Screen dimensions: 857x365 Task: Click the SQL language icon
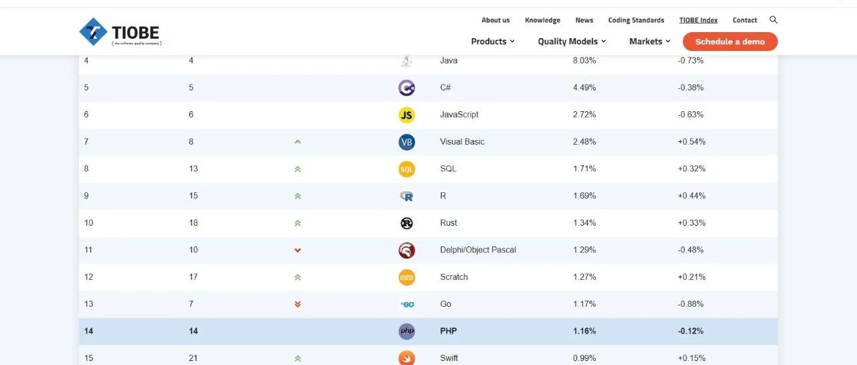406,169
